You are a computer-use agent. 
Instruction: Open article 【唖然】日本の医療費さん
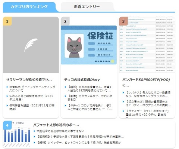pyautogui.click(x=89, y=89)
